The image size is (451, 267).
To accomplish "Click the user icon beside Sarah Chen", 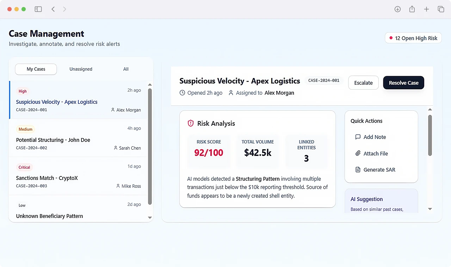I will pos(116,148).
